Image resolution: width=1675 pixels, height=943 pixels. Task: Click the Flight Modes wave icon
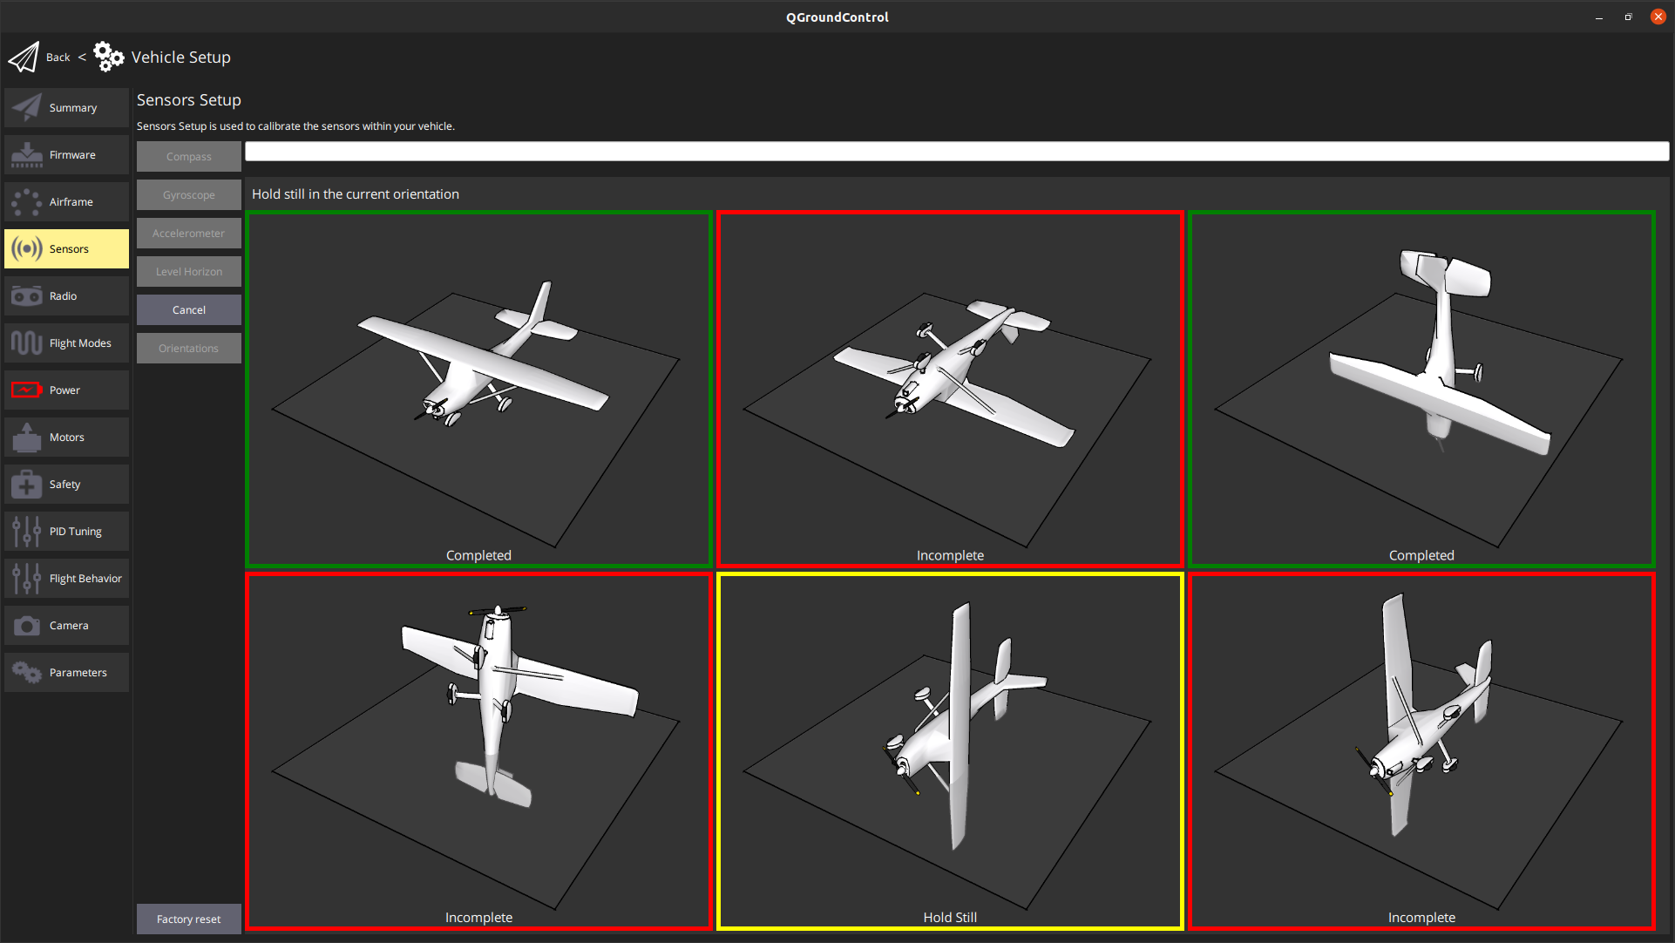(x=27, y=343)
